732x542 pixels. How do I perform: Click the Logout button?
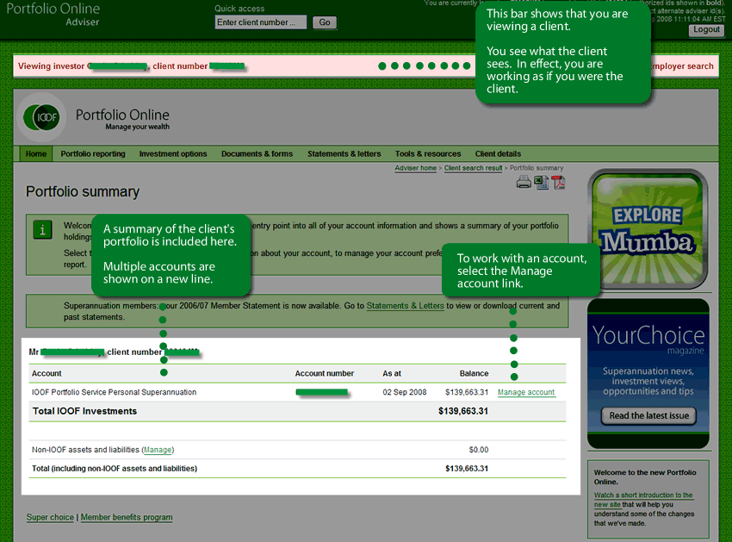click(706, 30)
